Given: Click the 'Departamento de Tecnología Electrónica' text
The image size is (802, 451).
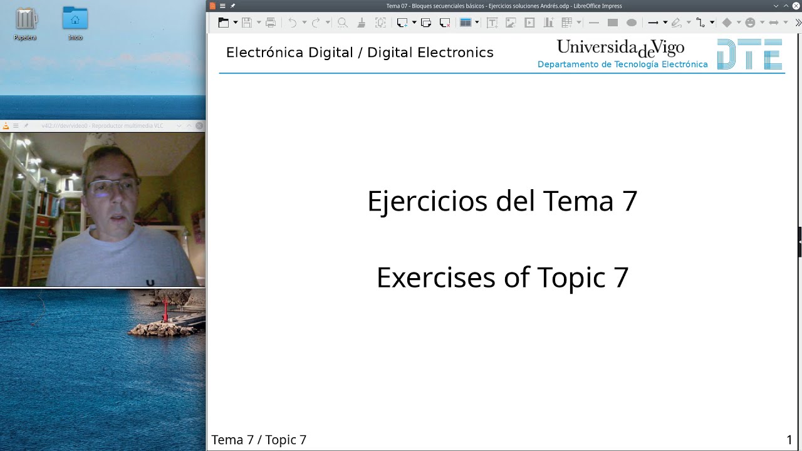Looking at the screenshot, I should click(x=623, y=65).
